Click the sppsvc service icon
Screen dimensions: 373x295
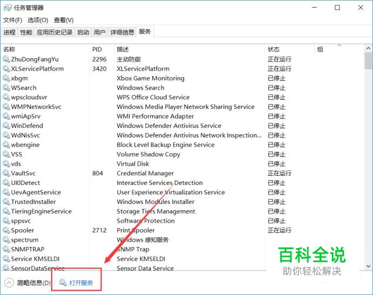[x=6, y=221]
